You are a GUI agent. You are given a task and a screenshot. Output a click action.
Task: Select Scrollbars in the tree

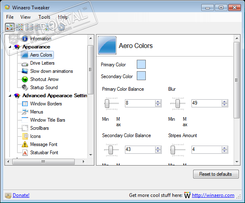[x=40, y=128]
